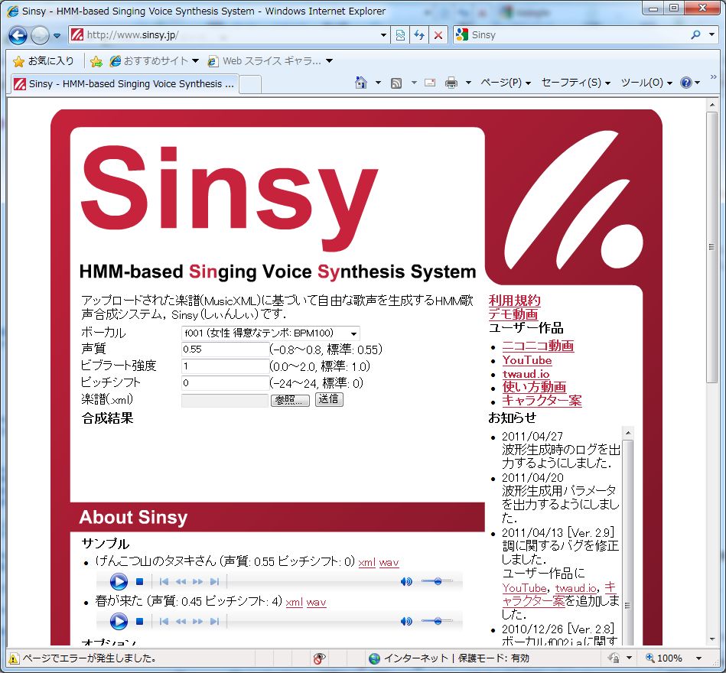Adjust the 春が来た volume slider

437,621
